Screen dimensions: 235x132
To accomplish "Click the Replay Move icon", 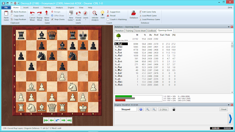I will (39, 13).
